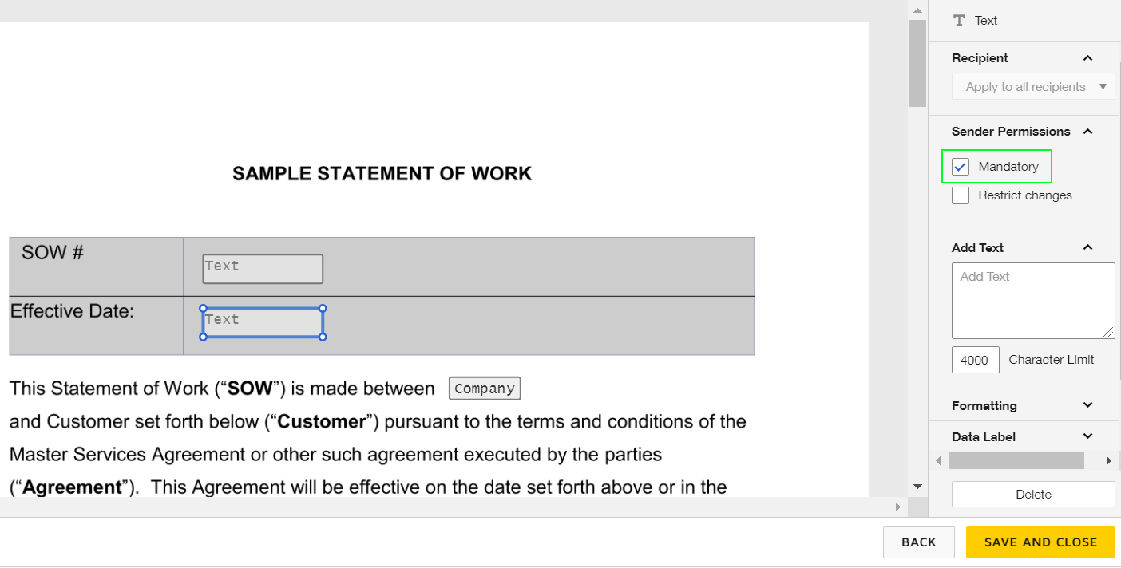Click the down arrow on the vertical scrollbar
Image resolution: width=1121 pixels, height=568 pixels.
(x=917, y=487)
